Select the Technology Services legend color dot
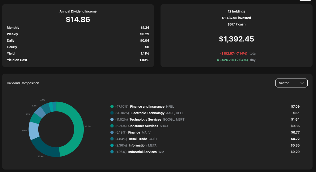The image size is (316, 172). 112,119
